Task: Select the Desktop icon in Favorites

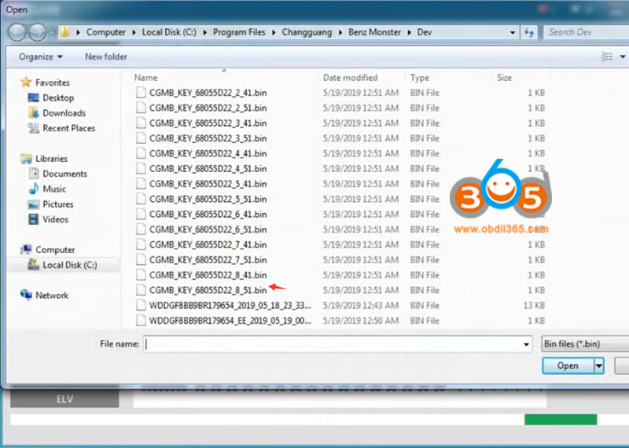Action: [x=57, y=97]
